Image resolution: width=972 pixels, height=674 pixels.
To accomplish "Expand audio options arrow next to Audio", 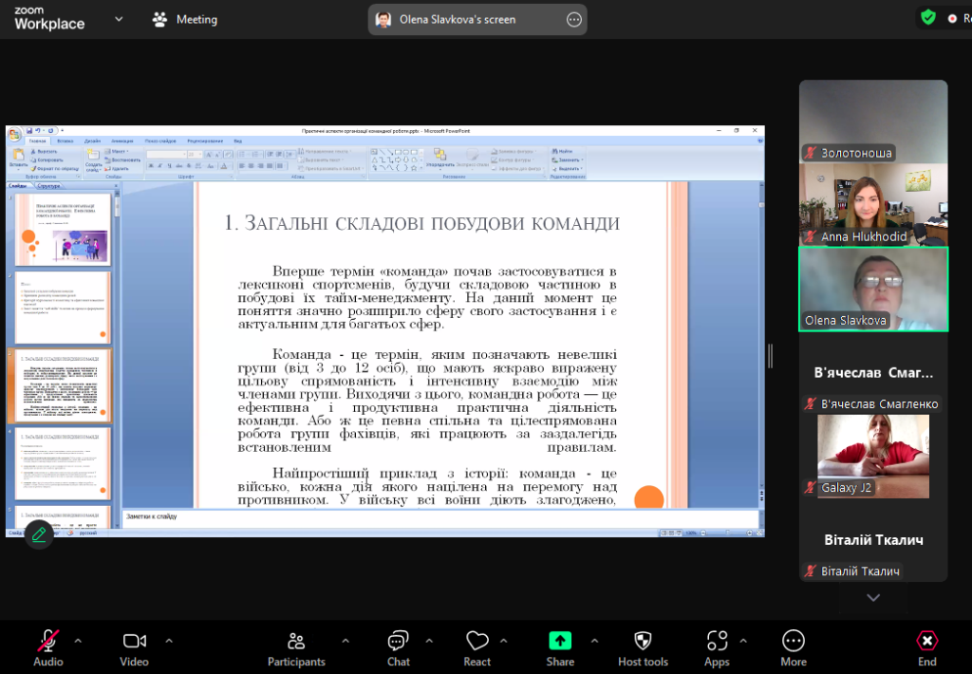I will 78,640.
